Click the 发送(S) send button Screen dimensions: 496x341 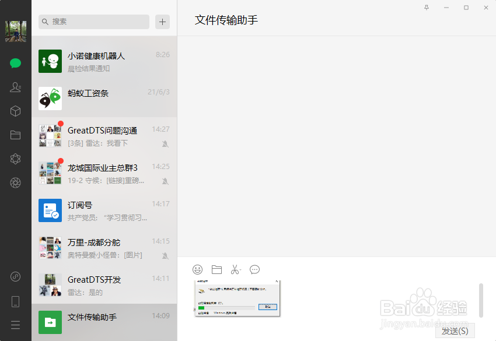455,331
